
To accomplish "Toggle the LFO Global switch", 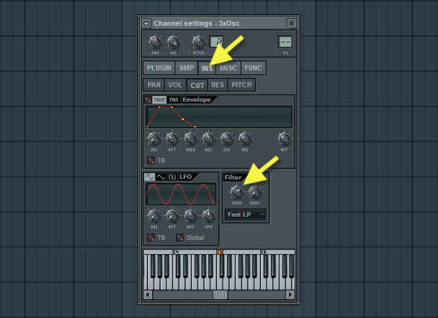I will 180,238.
